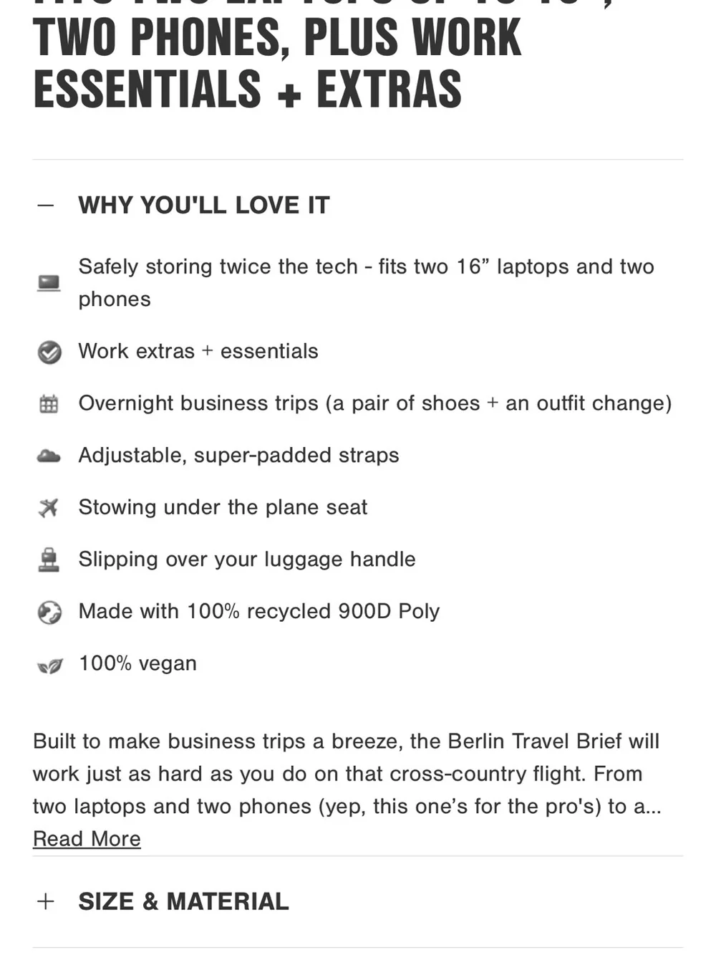Click the airplane icon for plane seat
This screenshot has height=955, width=716.
(49, 508)
